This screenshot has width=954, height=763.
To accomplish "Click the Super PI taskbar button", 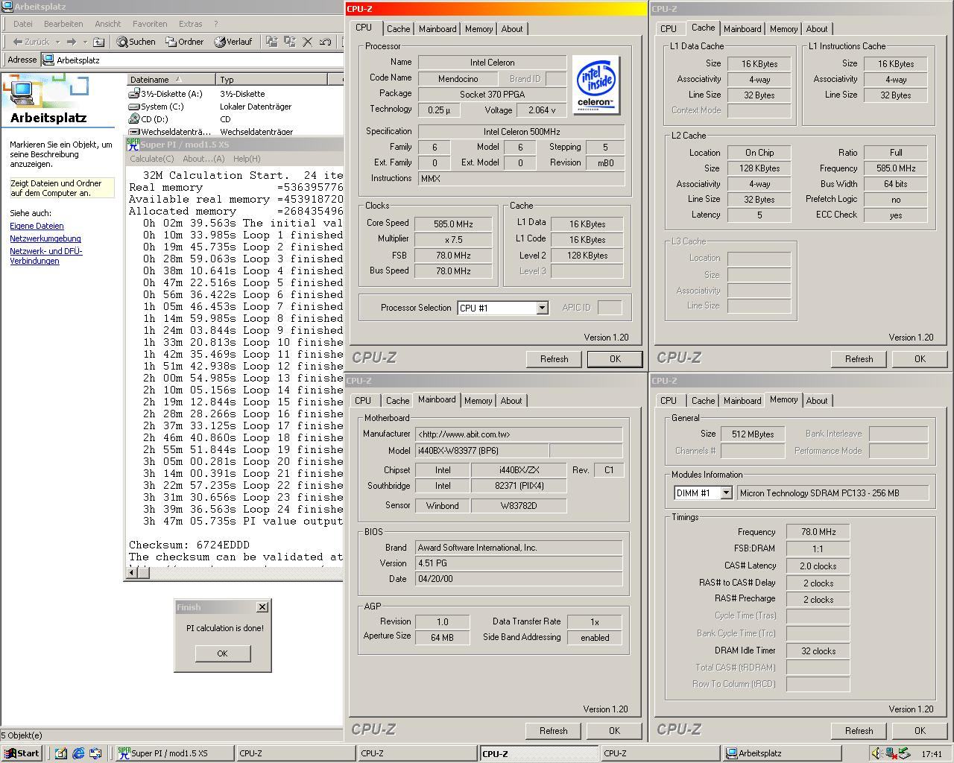I will pyautogui.click(x=175, y=753).
